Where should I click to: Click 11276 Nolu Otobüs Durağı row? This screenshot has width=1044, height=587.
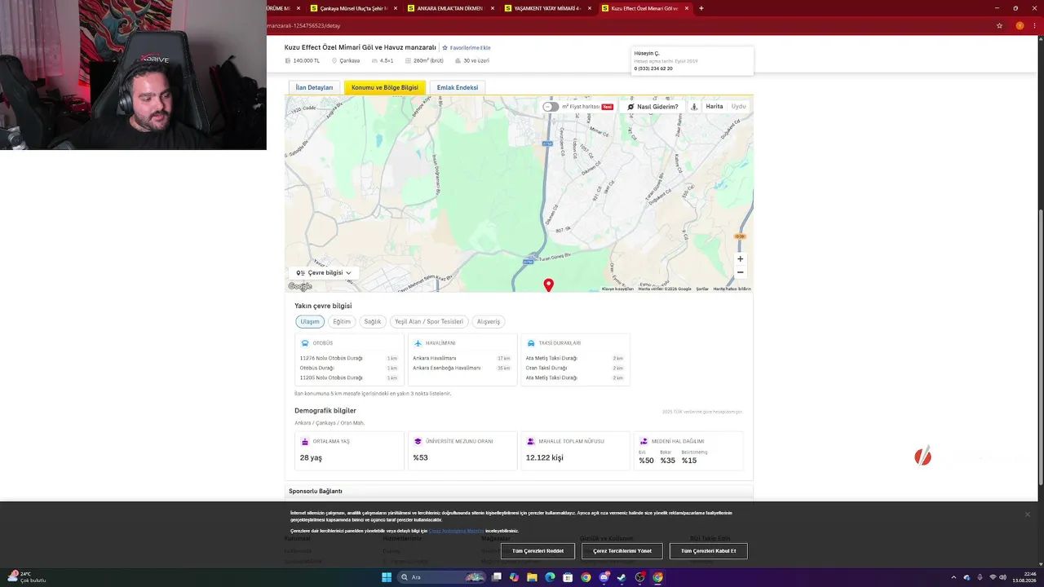point(349,359)
